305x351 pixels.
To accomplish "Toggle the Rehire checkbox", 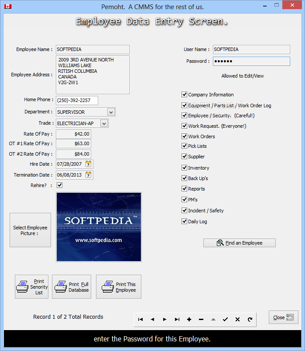I will (60, 185).
